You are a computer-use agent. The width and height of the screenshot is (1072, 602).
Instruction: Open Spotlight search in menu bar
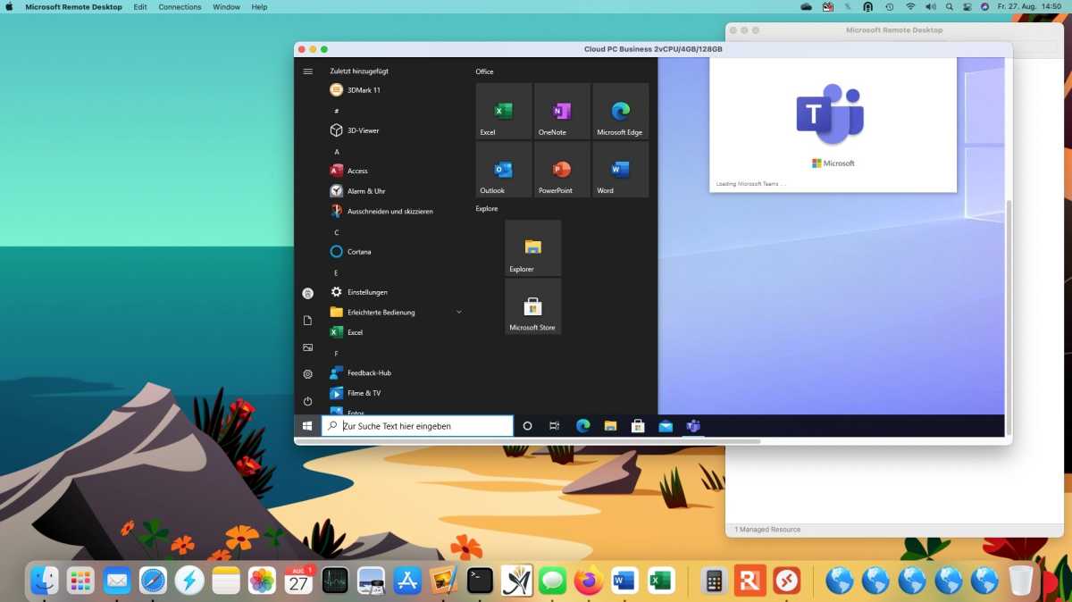tap(949, 6)
